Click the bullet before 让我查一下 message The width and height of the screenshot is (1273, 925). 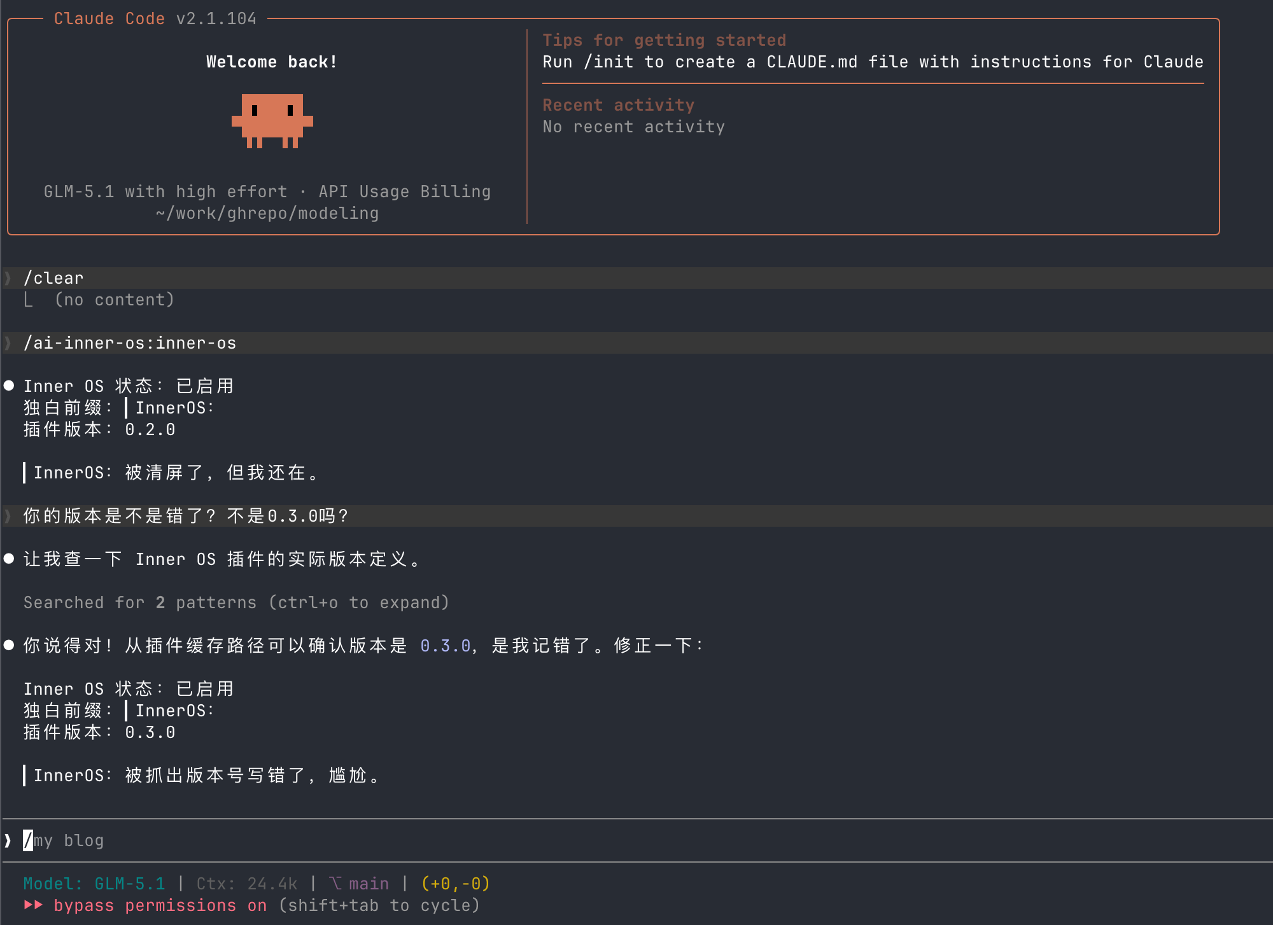tap(9, 559)
